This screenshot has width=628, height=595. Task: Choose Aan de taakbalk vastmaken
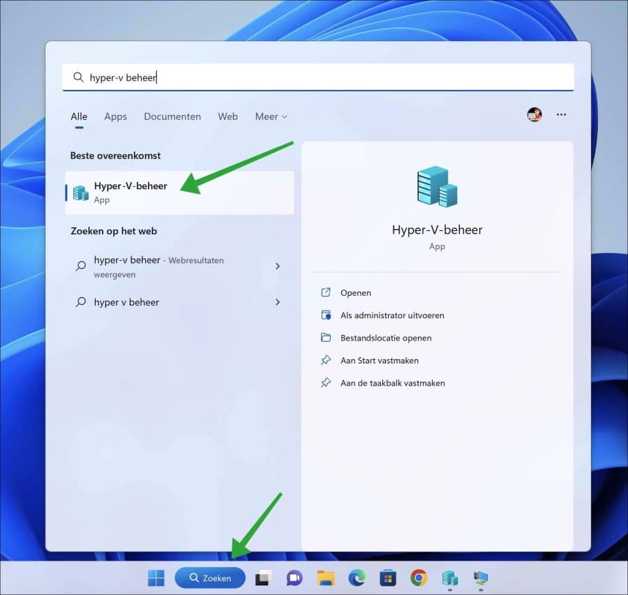pyautogui.click(x=392, y=383)
